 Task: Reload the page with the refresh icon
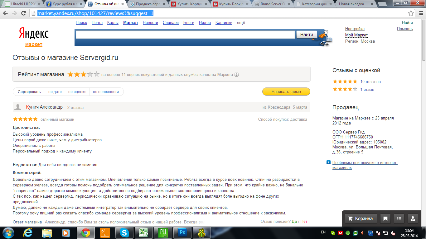pyautogui.click(x=23, y=13)
